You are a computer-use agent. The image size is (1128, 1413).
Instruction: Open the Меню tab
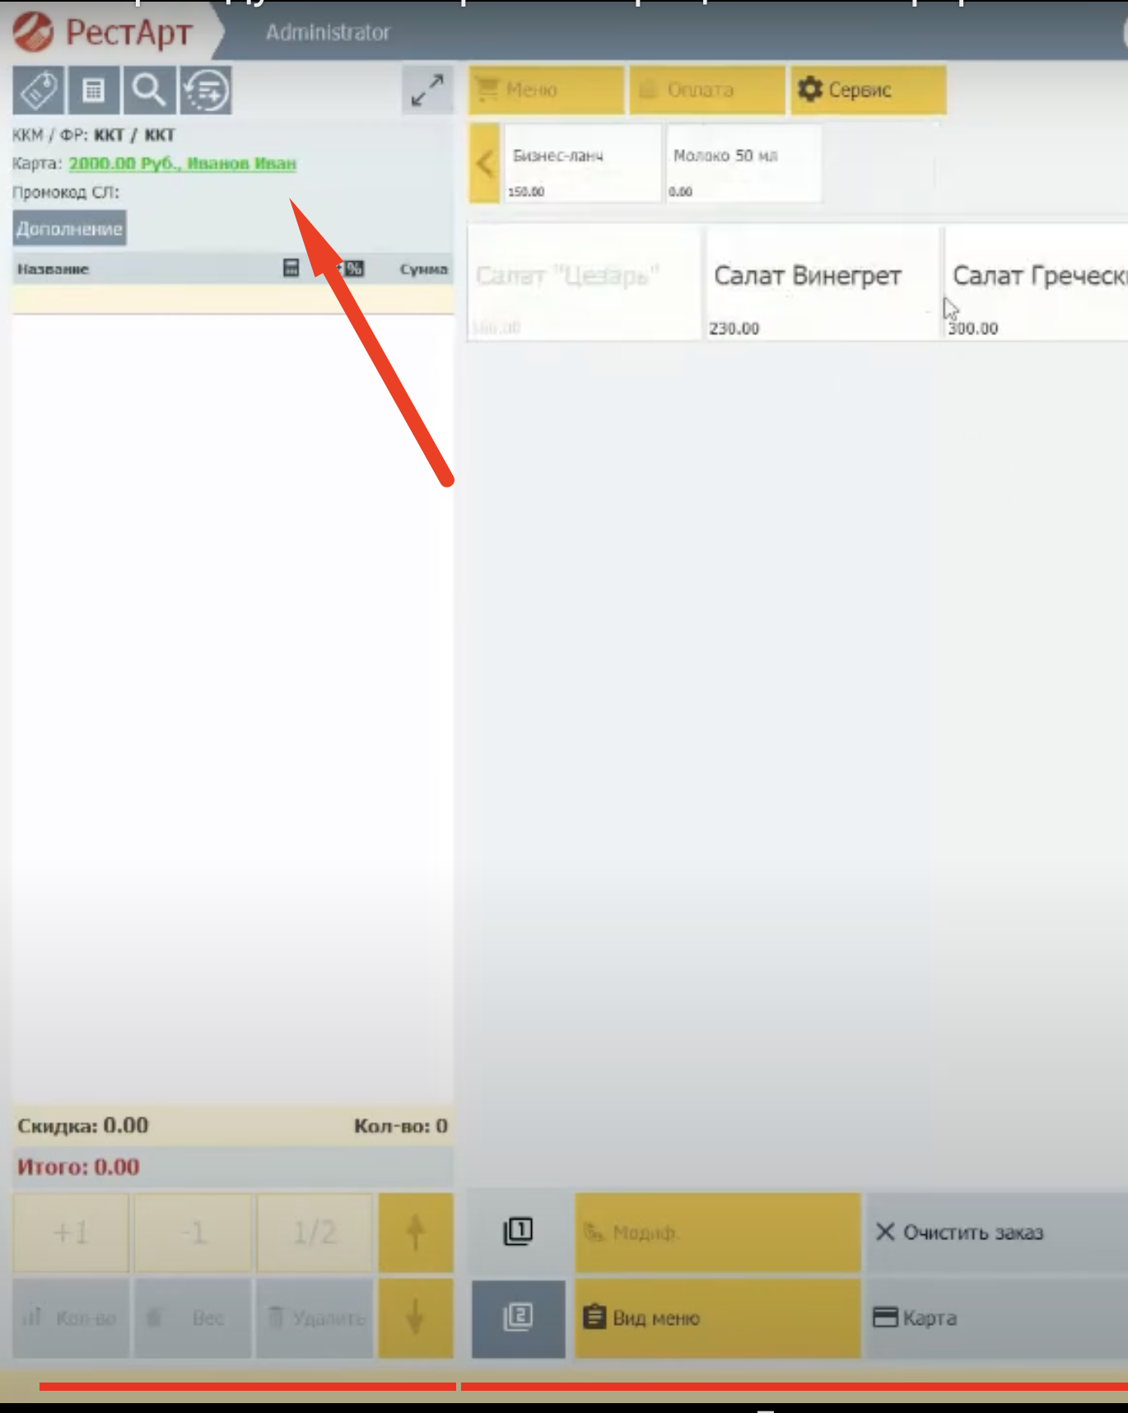click(546, 90)
